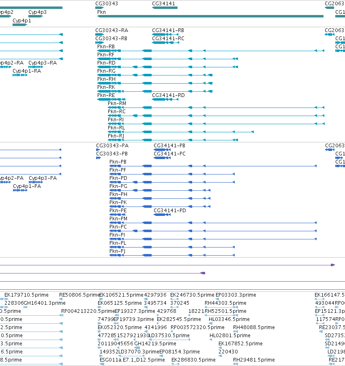345x366 pixels.
Task: Choose the Pkn-PG protein label
Action: tap(118, 186)
